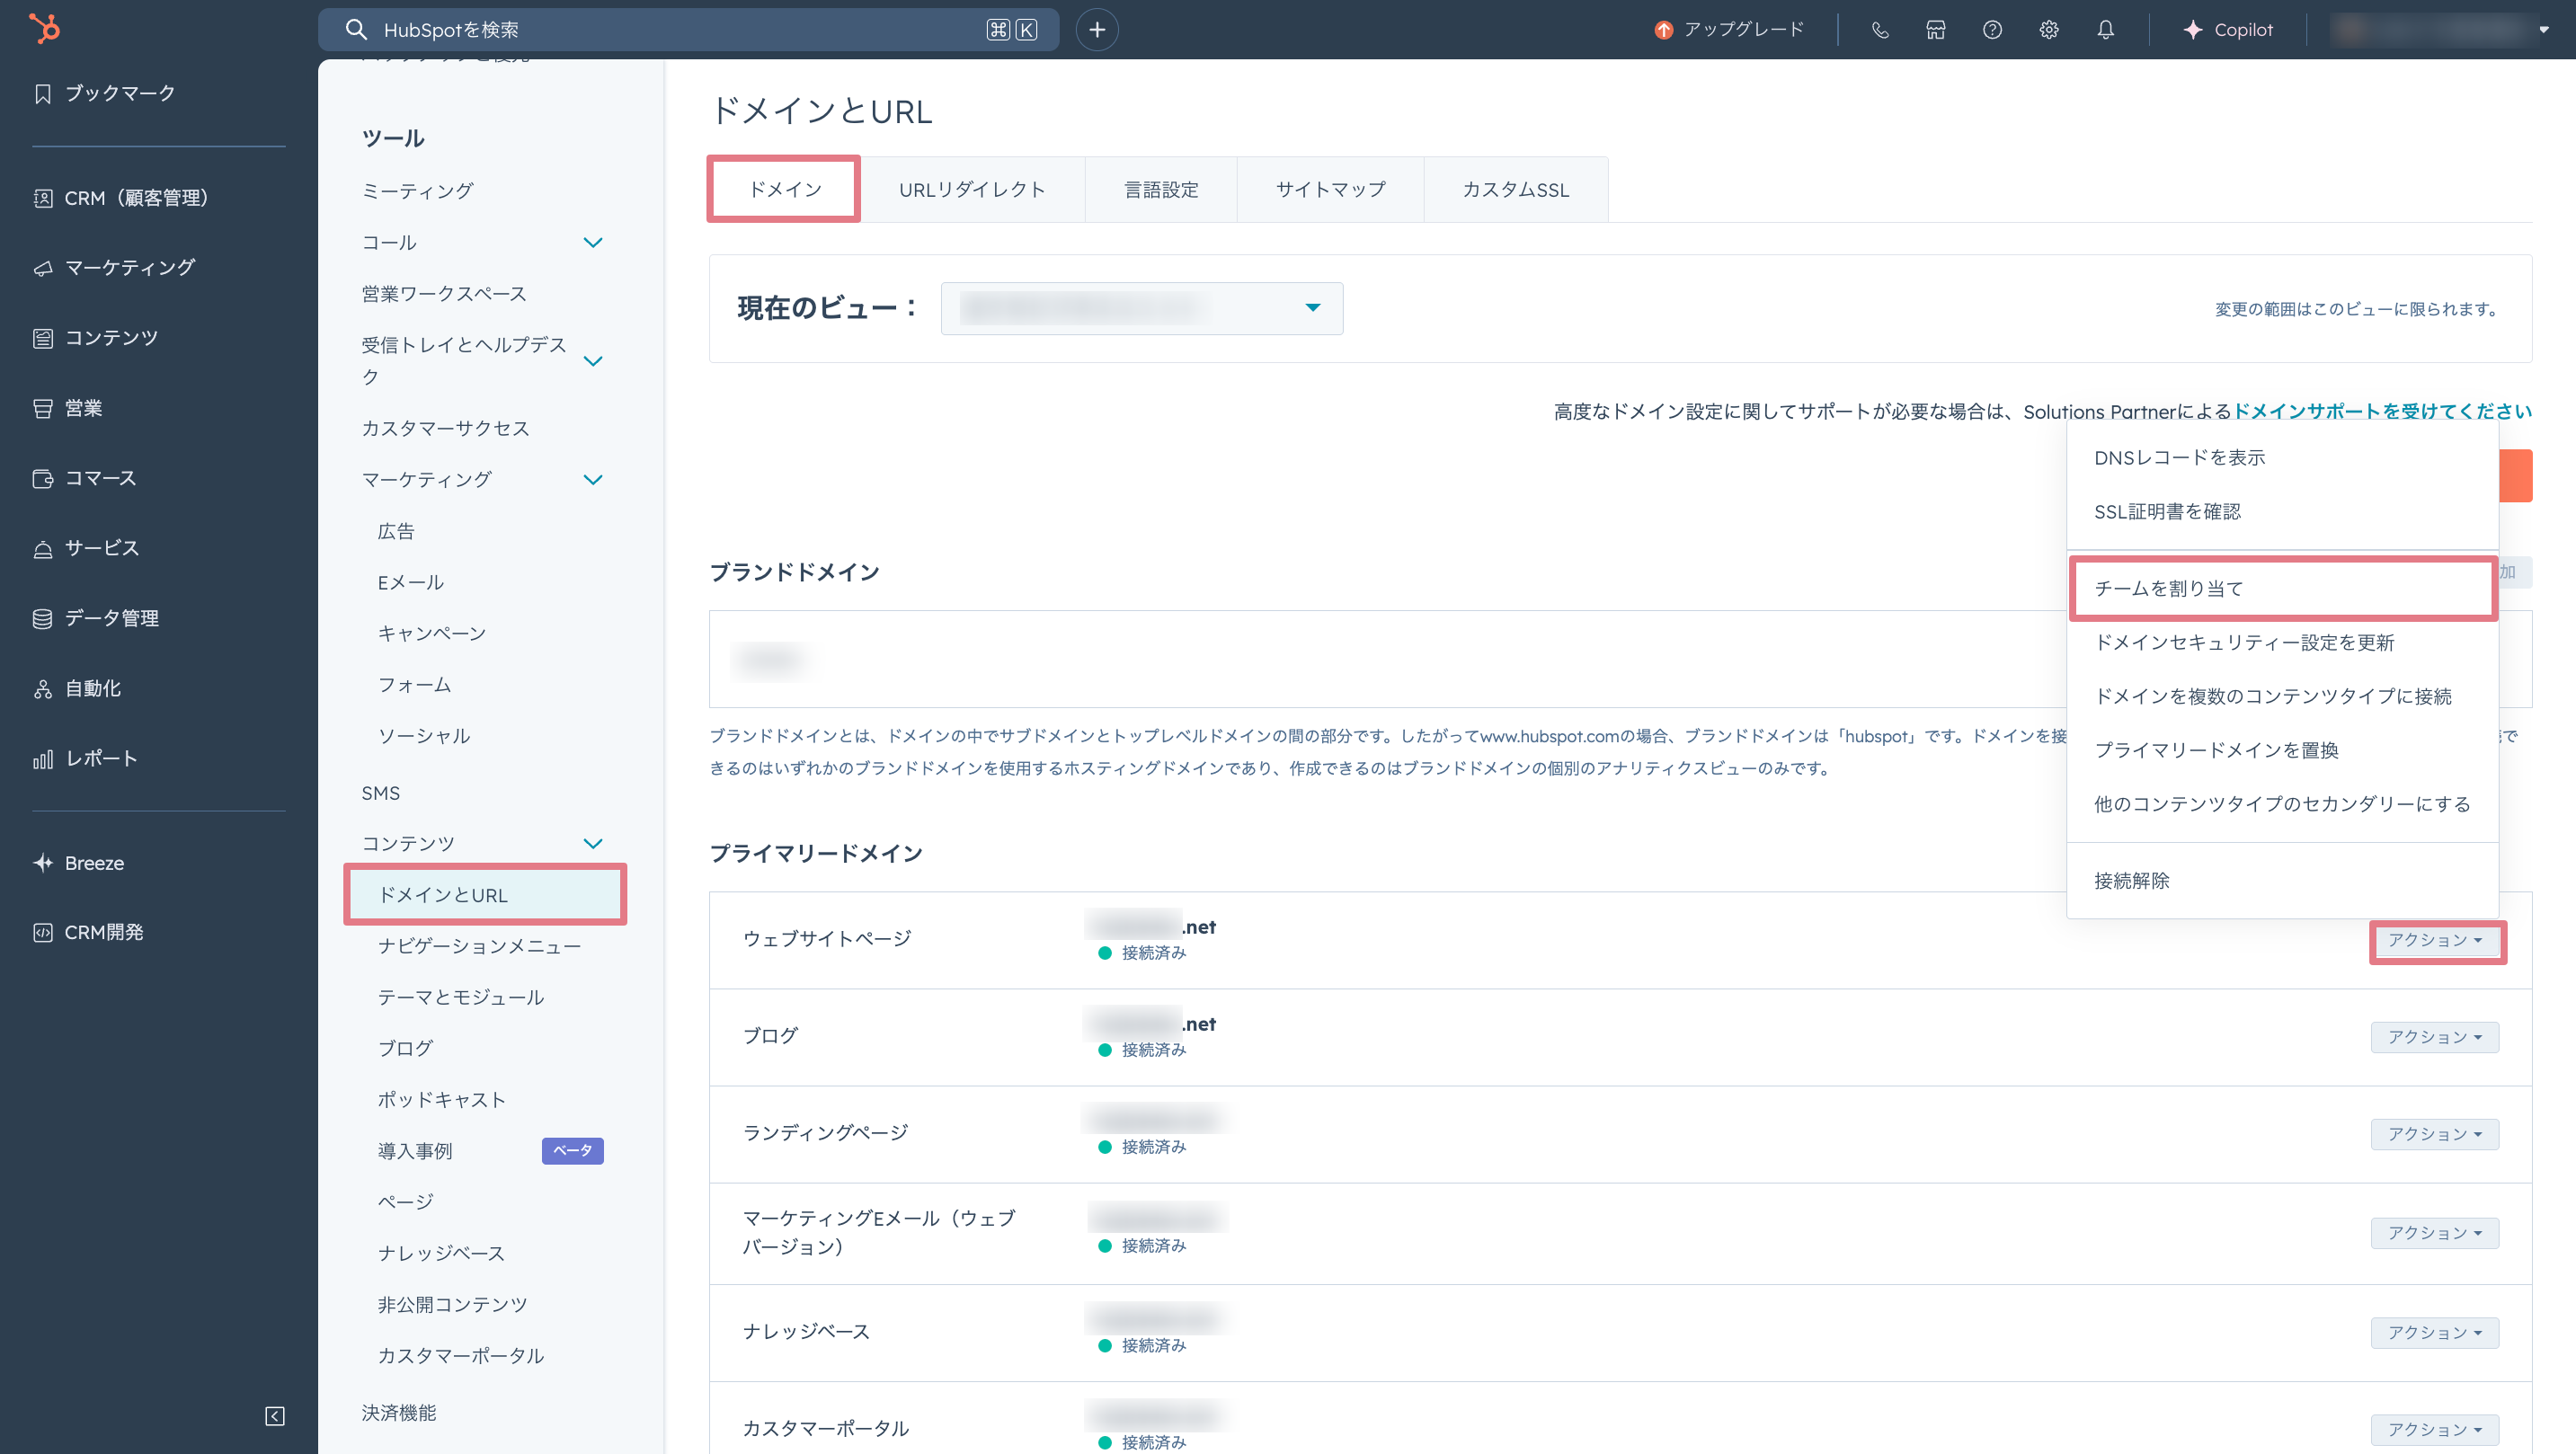This screenshot has width=2576, height=1454.
Task: Open 自動化 in the main sidebar
Action: coord(77,688)
